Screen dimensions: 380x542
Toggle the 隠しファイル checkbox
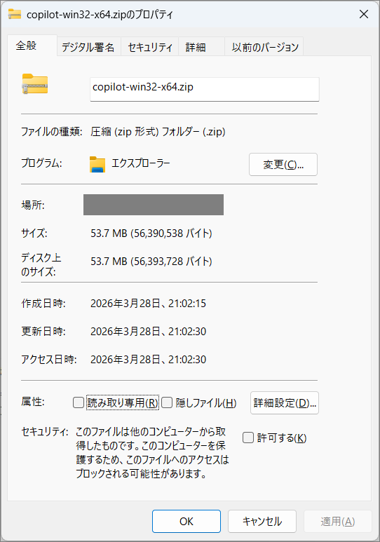[167, 402]
